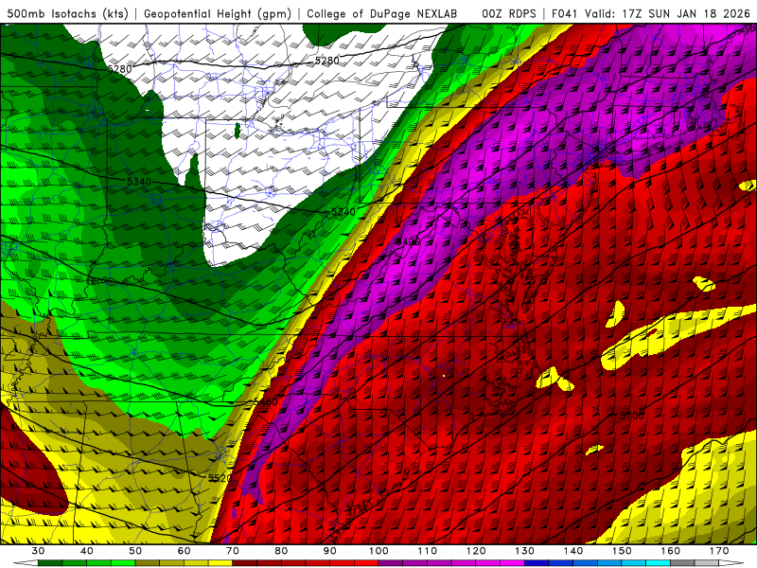The image size is (757, 568).
Task: Click the westernmost 5340 contour label
Action: 139,182
